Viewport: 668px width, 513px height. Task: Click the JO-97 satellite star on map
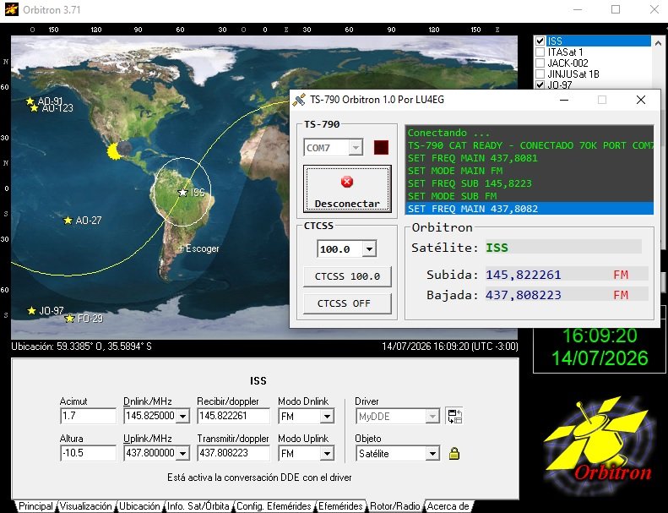point(31,310)
